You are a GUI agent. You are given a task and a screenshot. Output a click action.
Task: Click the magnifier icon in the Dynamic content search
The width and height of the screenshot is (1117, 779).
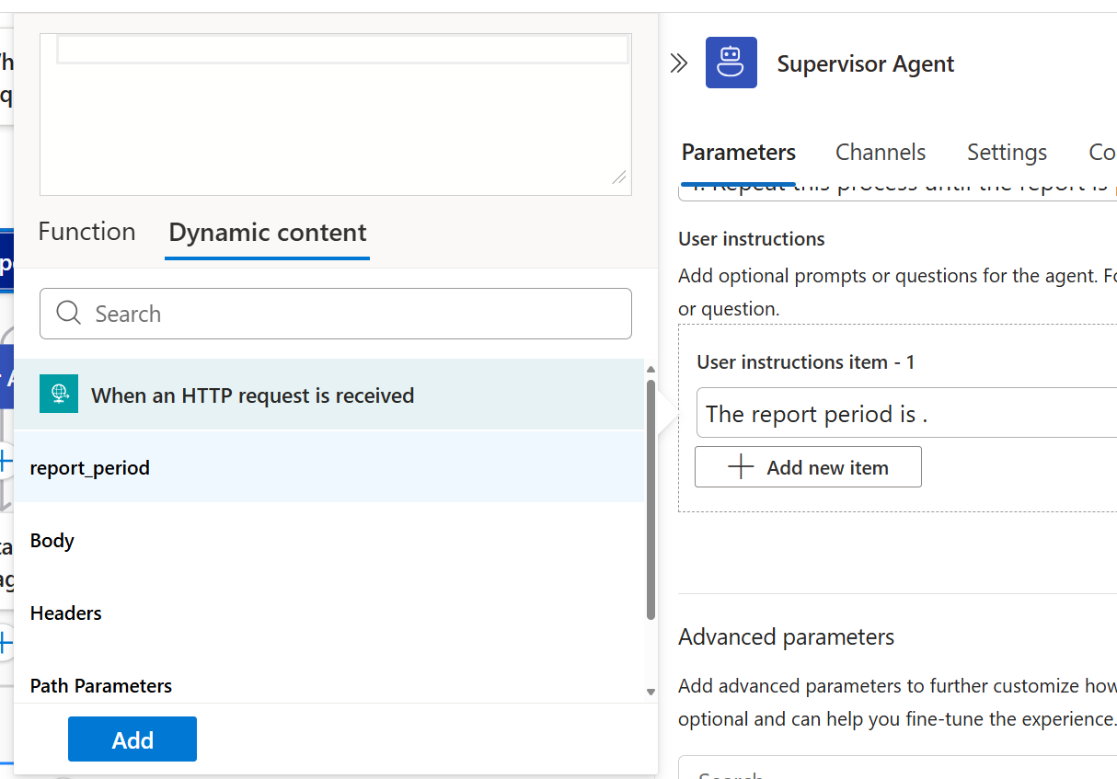coord(69,314)
